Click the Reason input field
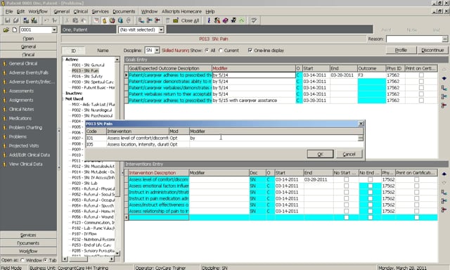Viewport: 450px width, 270px height. [414, 39]
